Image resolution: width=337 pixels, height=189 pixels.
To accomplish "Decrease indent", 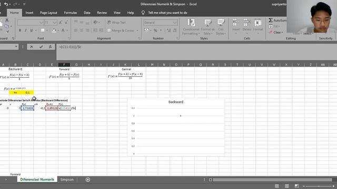I will click(95, 30).
